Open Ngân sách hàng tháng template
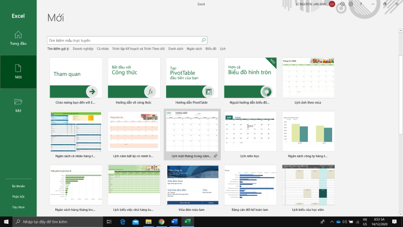403x227 pixels. [76, 185]
